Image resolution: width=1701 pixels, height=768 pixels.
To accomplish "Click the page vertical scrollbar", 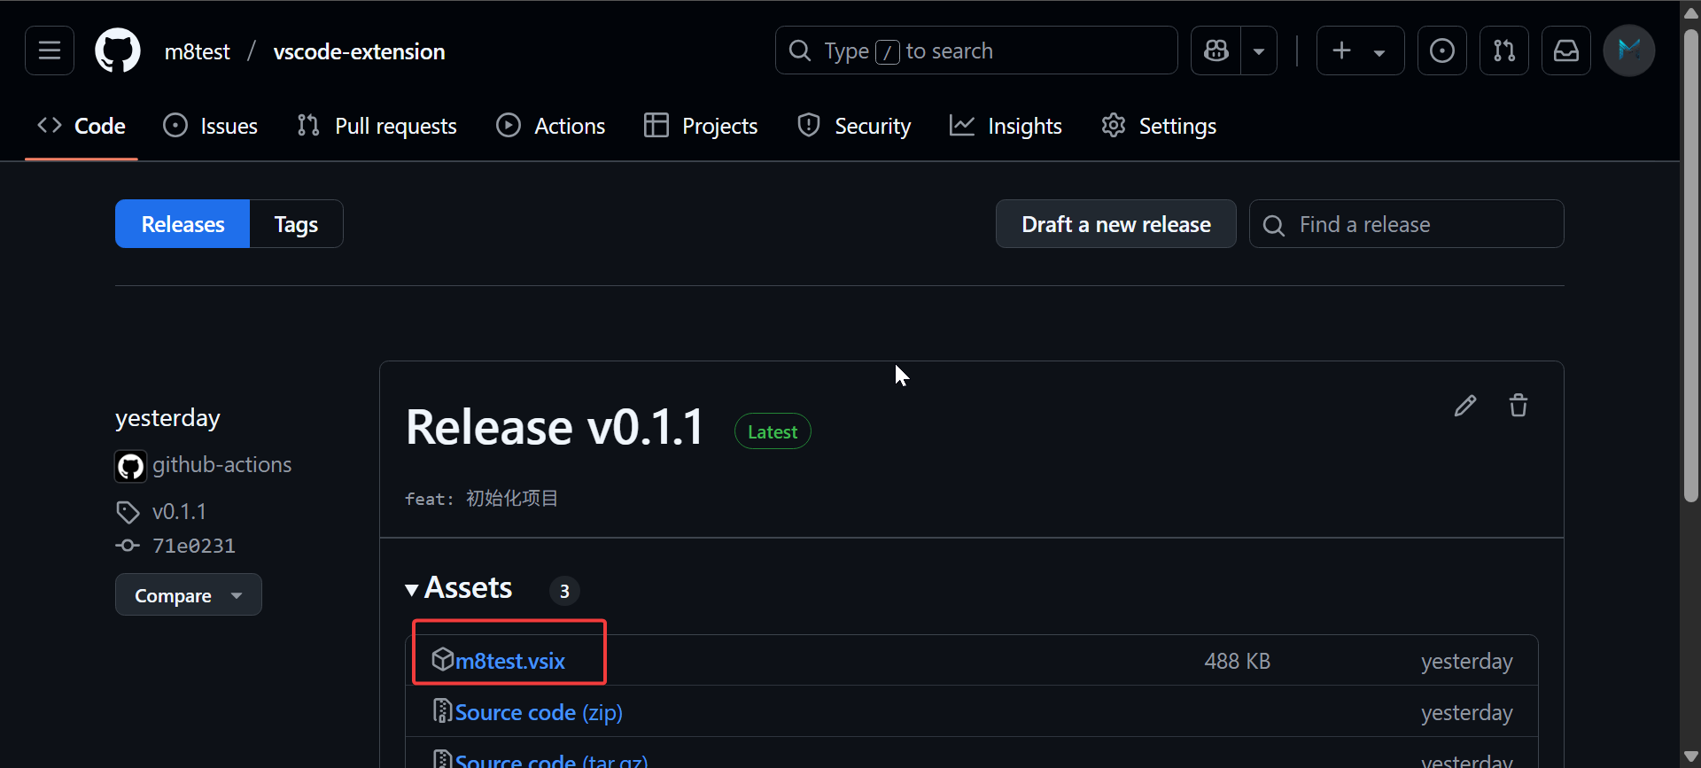I will (x=1690, y=266).
